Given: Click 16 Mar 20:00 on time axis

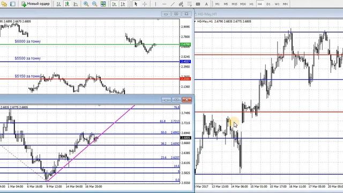Looking at the screenshot, I should coord(93,187).
